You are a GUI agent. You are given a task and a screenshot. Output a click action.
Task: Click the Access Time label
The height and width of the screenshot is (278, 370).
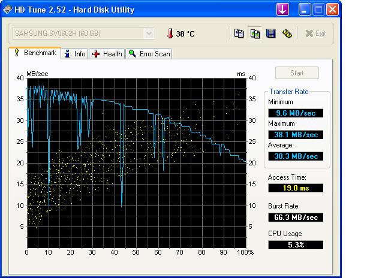coord(287,177)
